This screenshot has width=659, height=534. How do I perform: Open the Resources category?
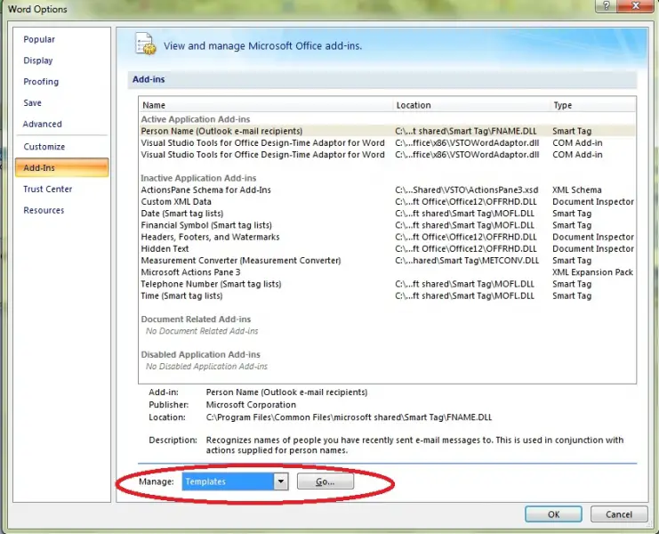point(44,210)
